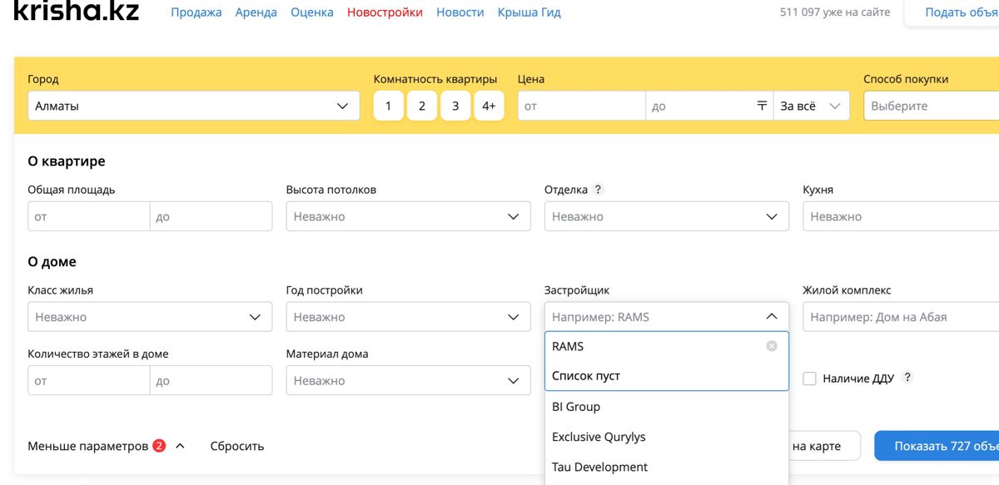Image resolution: width=999 pixels, height=485 pixels.
Task: Open the Город dropdown showing Алматы
Action: coord(193,106)
